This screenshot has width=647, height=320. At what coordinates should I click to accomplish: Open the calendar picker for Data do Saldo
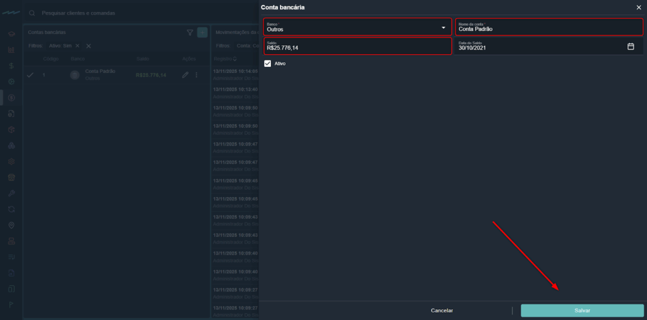(630, 47)
